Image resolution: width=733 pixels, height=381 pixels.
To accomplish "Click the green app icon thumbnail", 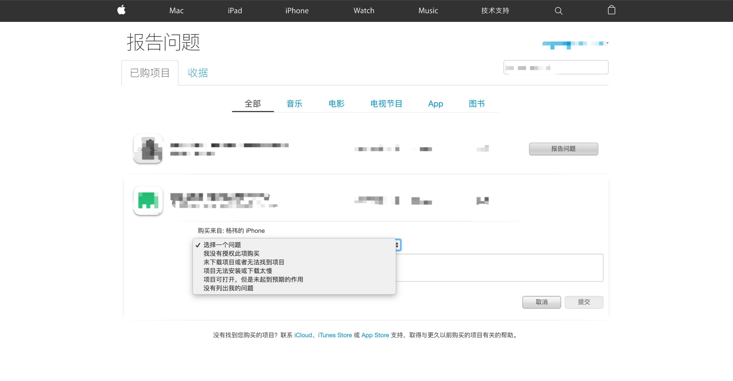I will pyautogui.click(x=148, y=200).
